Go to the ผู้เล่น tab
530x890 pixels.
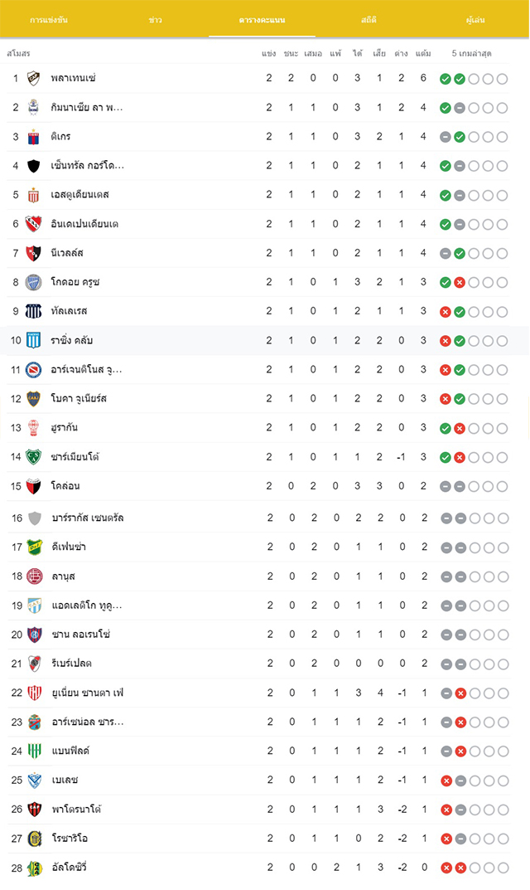(x=475, y=20)
